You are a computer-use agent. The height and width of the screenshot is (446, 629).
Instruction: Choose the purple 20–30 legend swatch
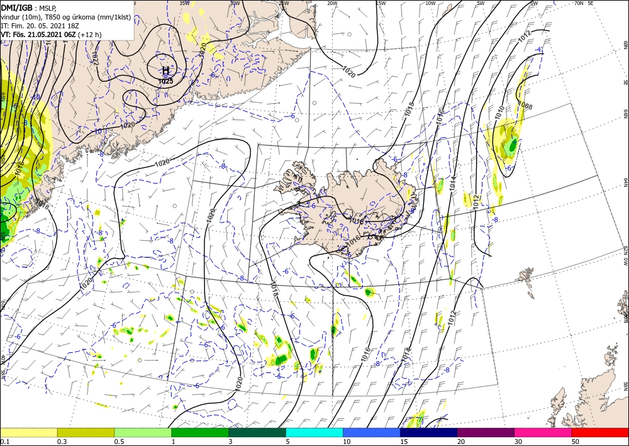(x=486, y=432)
